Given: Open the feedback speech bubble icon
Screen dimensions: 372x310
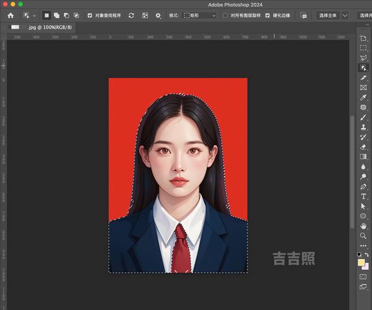Looking at the screenshot, I should click(x=303, y=15).
